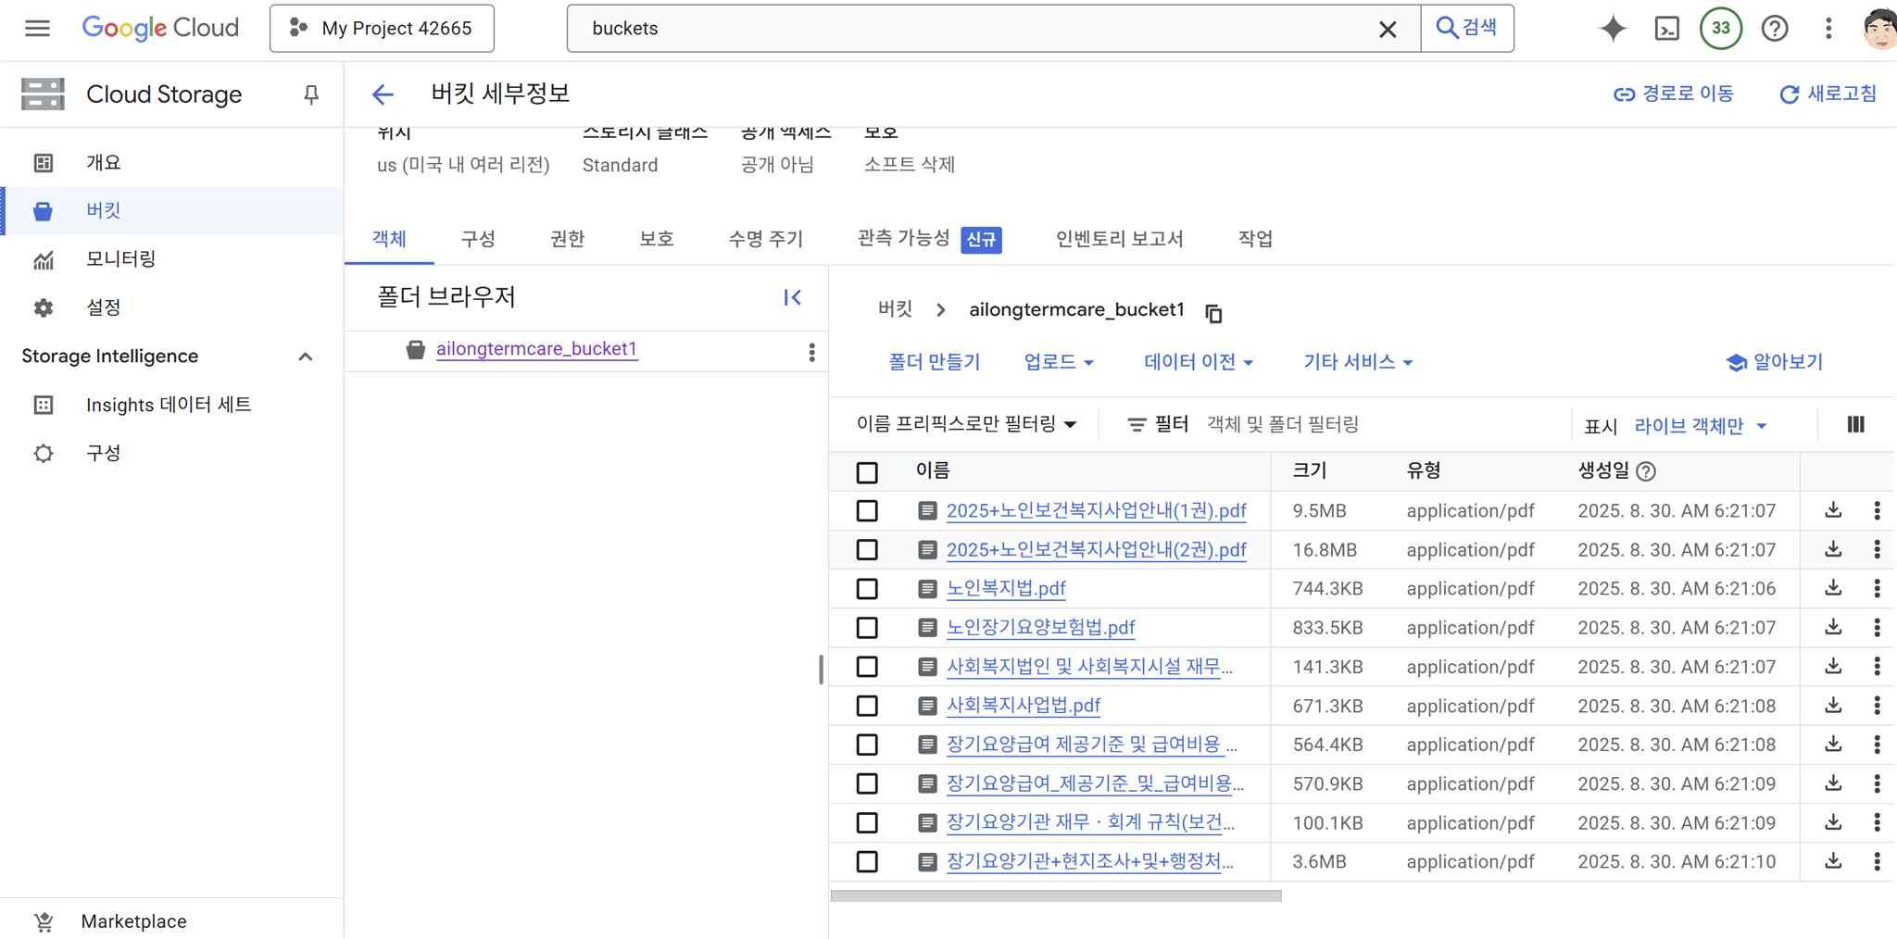Click the horizontal scrollbar under the object table
The height and width of the screenshot is (939, 1897).
1056,896
